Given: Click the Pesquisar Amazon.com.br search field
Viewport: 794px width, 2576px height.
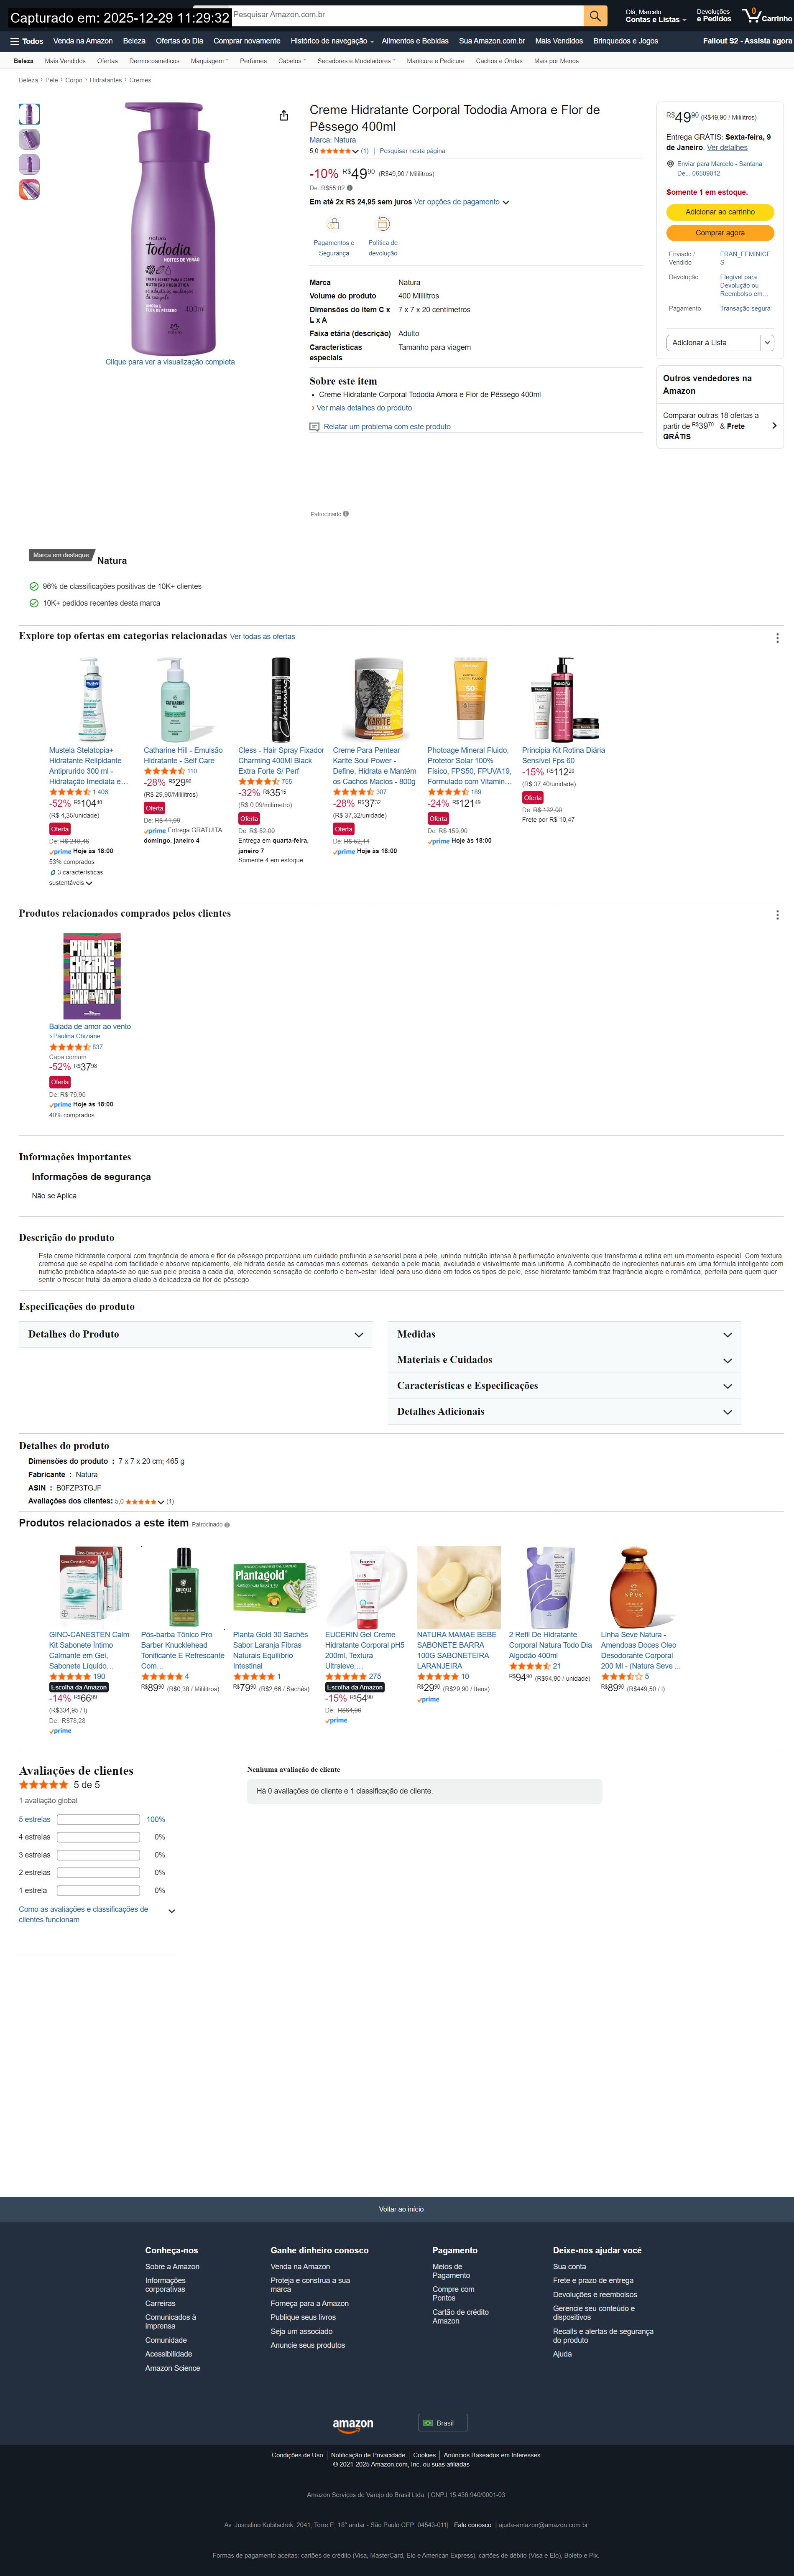Looking at the screenshot, I should point(407,15).
